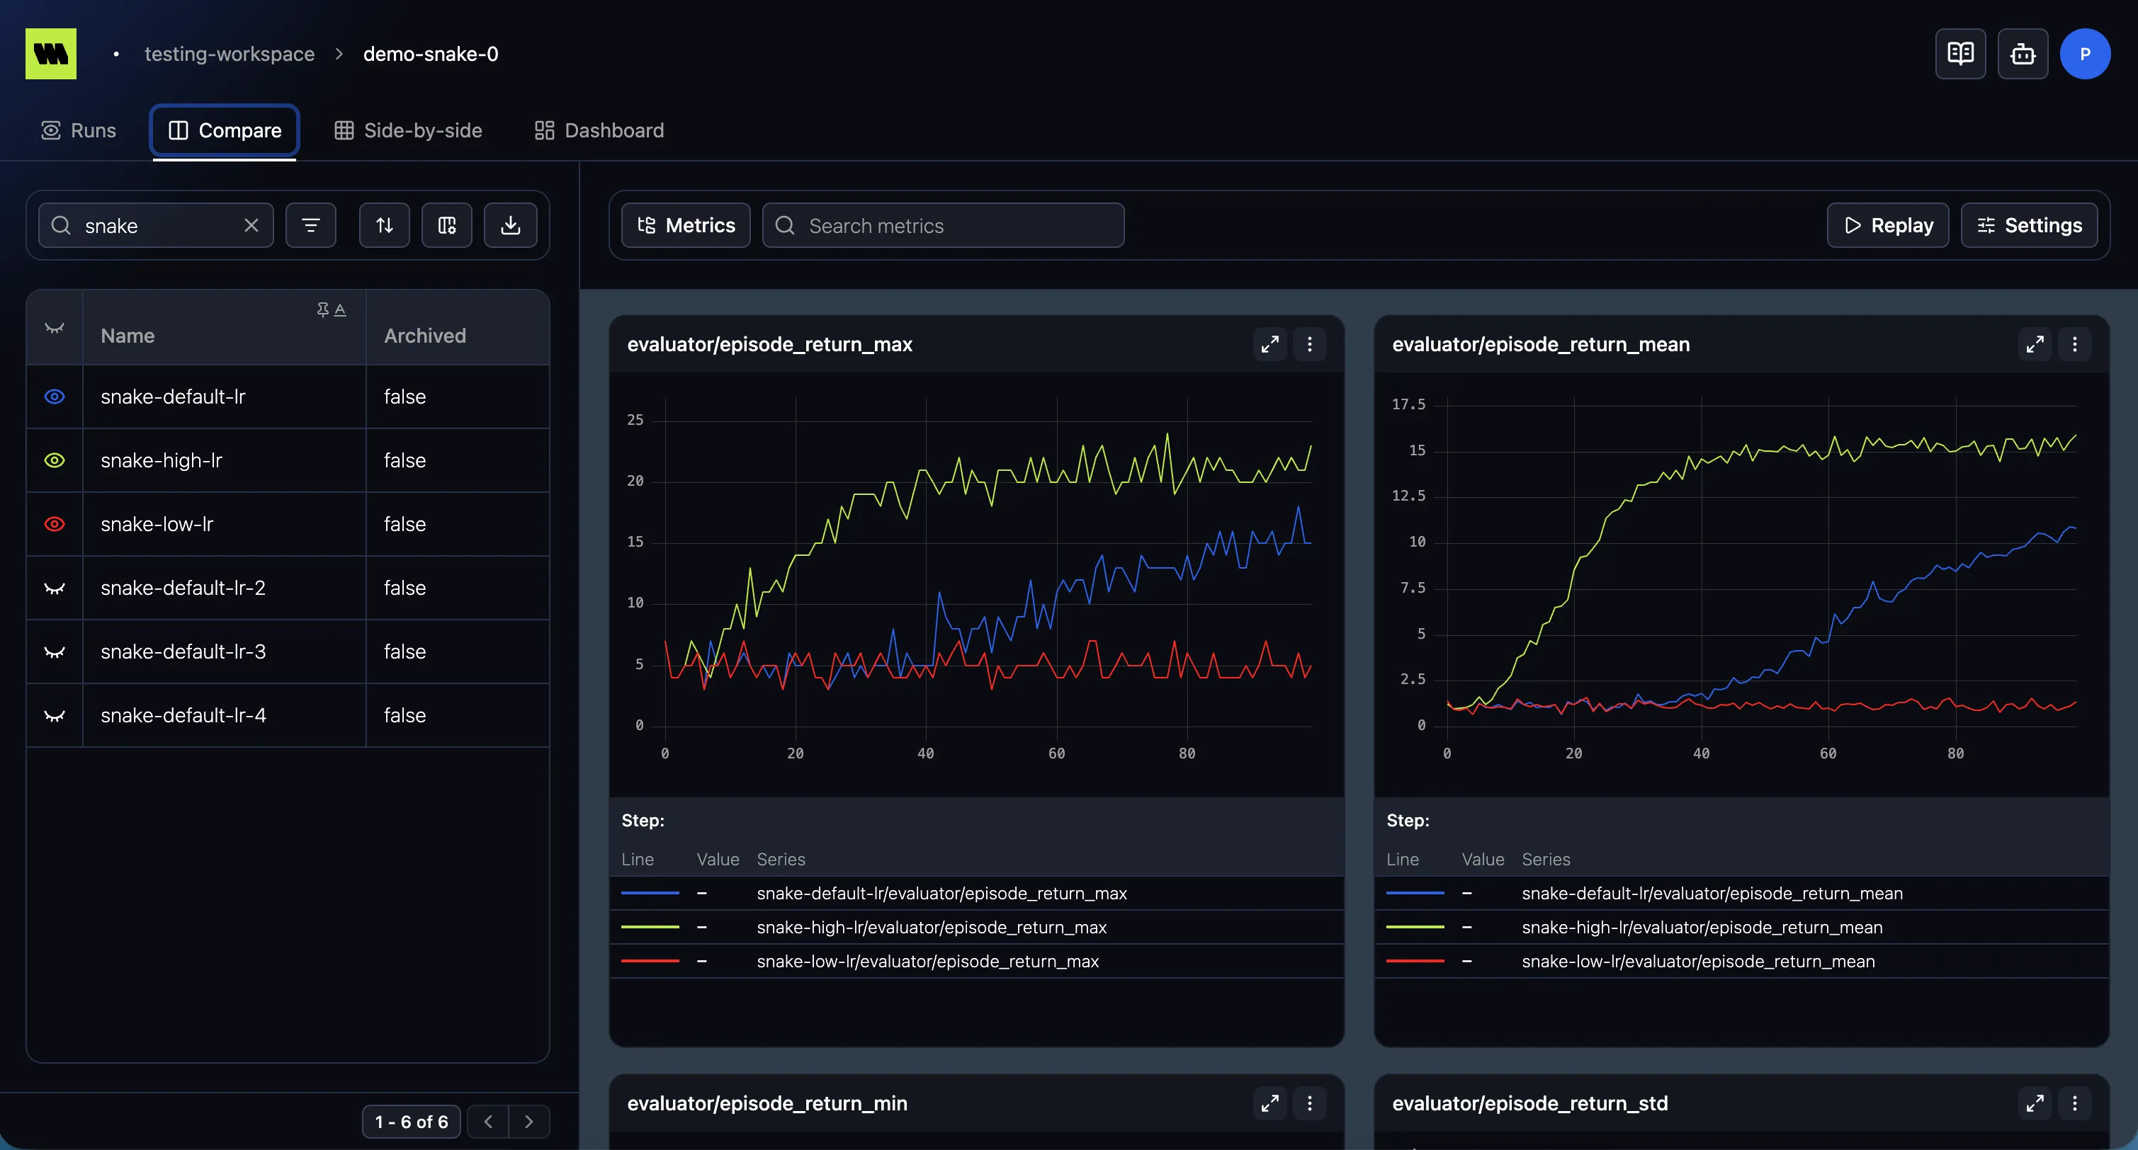
Task: Focus the snake run search field
Action: [156, 226]
